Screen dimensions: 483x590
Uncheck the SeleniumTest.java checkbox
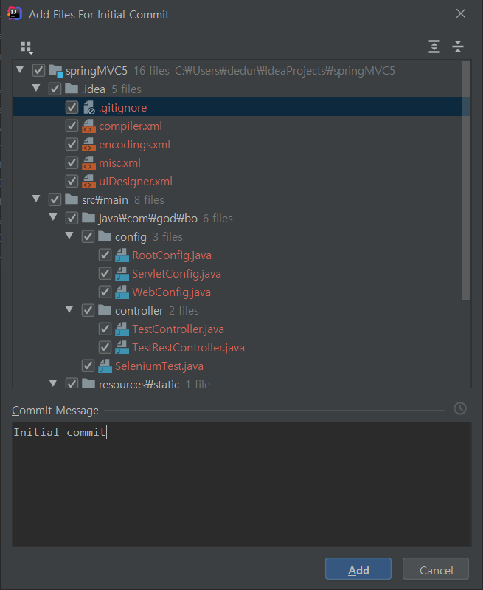coord(88,366)
